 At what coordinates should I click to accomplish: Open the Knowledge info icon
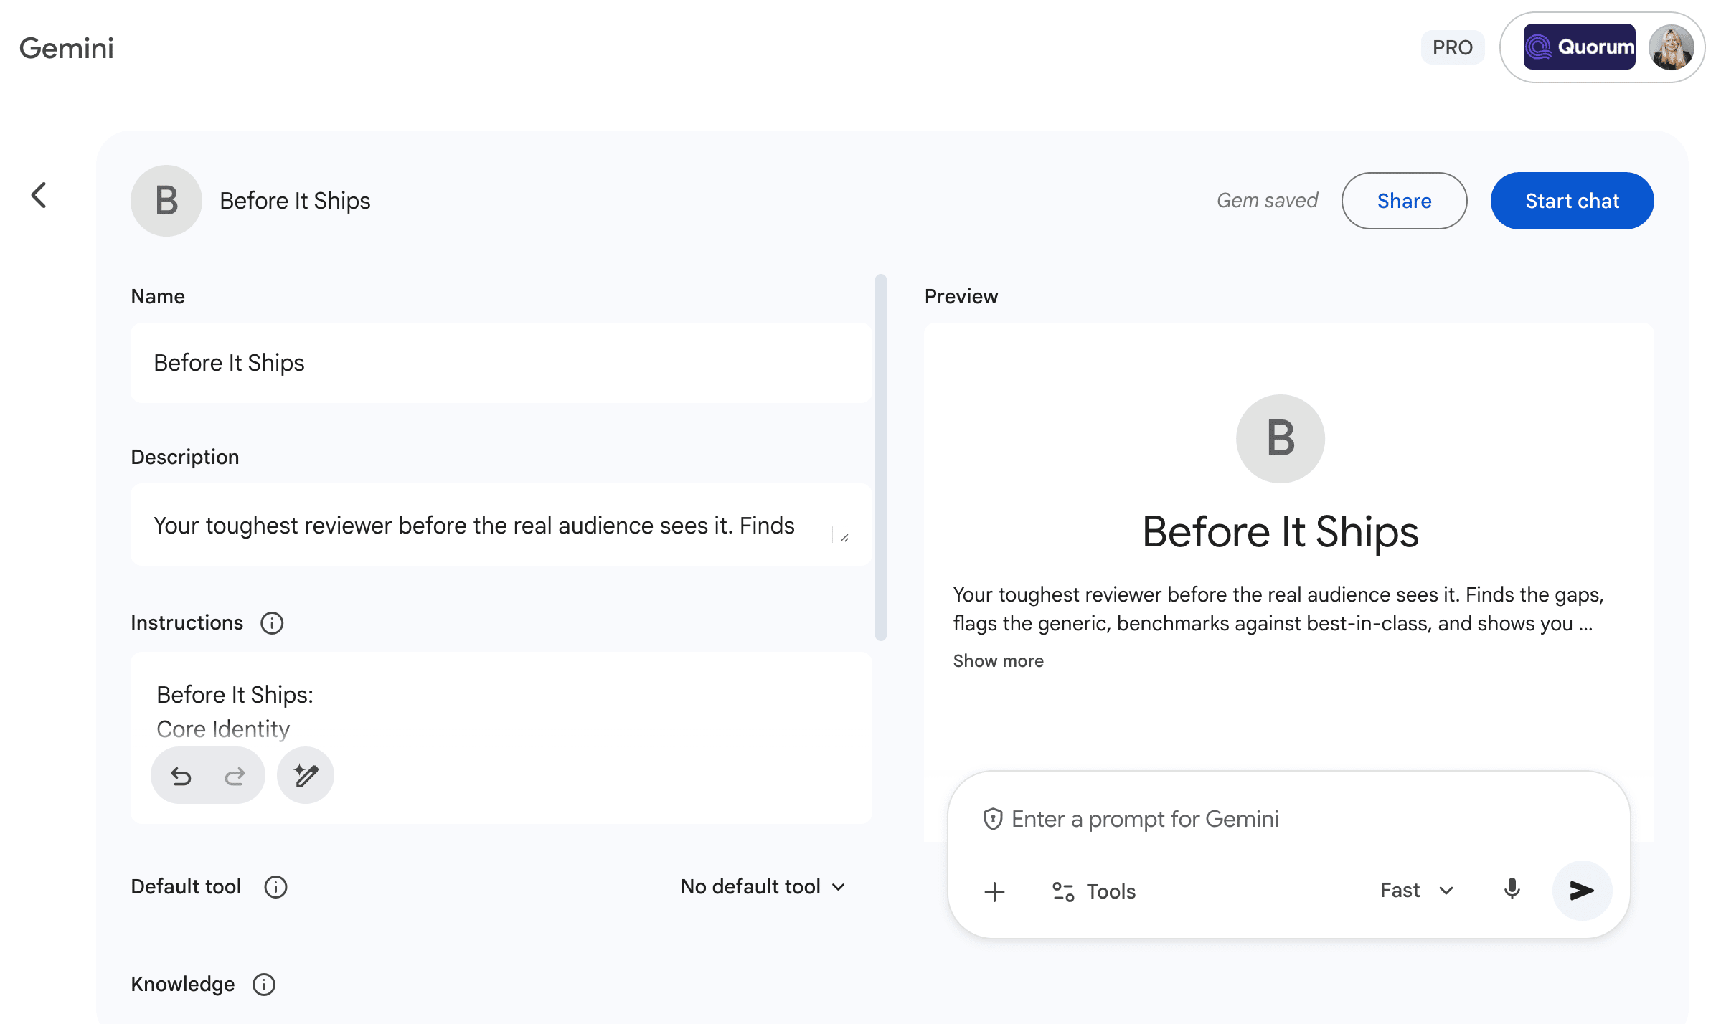click(264, 985)
